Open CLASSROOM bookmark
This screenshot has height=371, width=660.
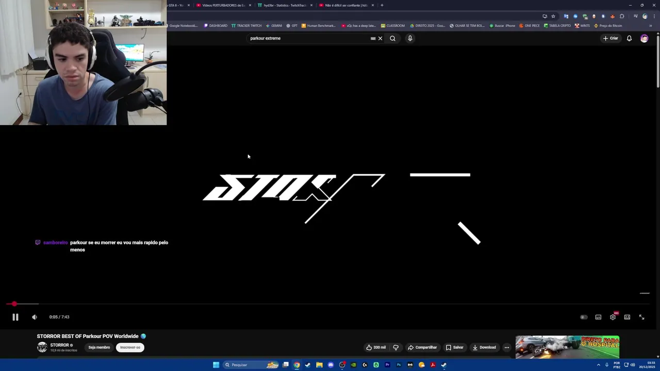pyautogui.click(x=393, y=26)
